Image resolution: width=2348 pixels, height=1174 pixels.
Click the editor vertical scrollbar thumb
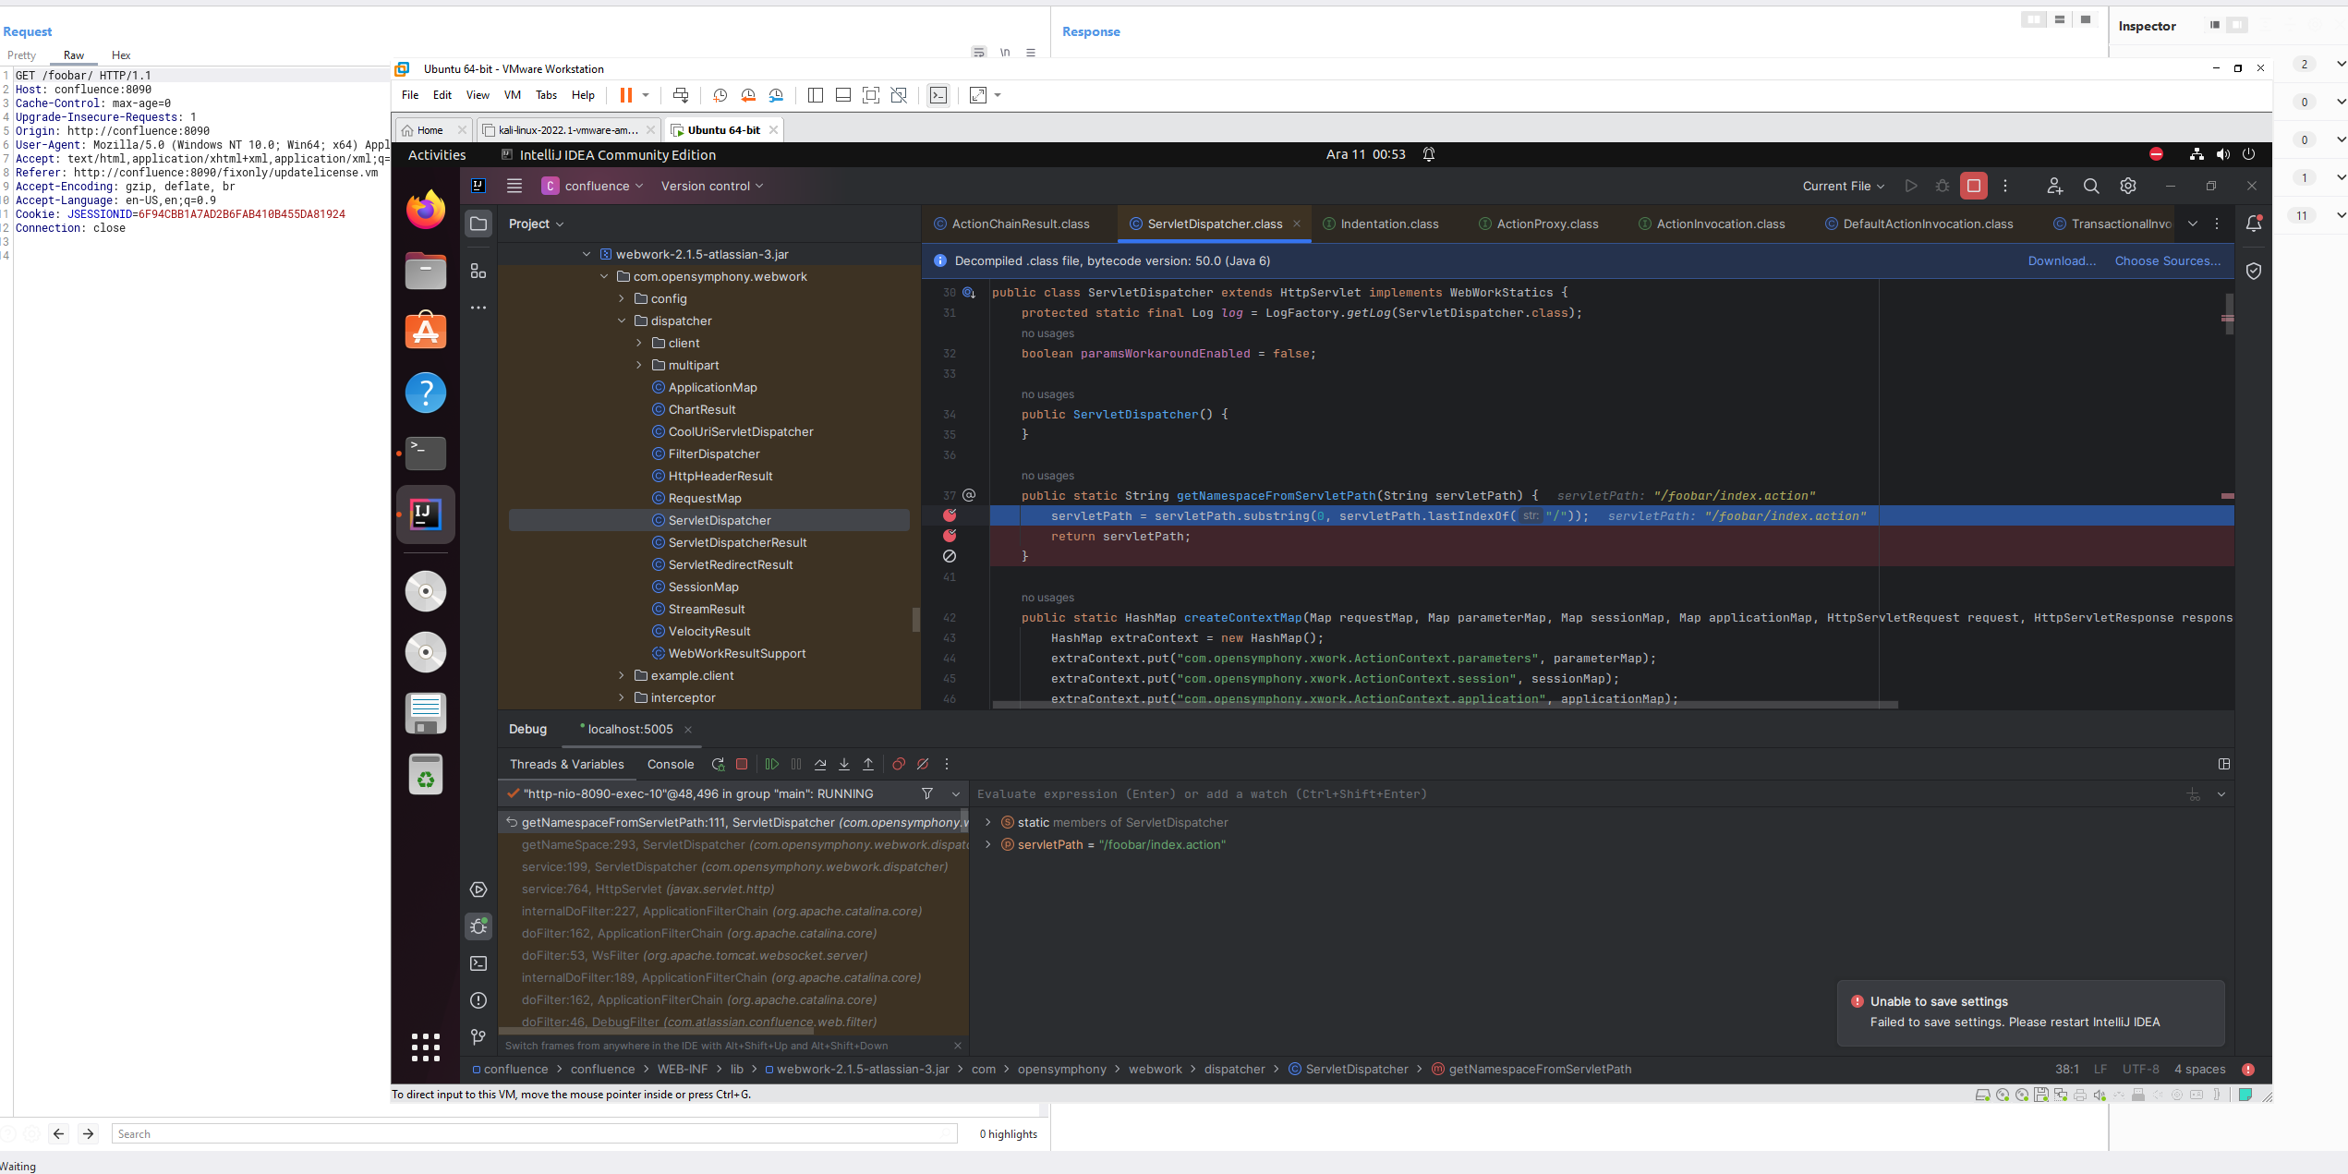click(2229, 314)
